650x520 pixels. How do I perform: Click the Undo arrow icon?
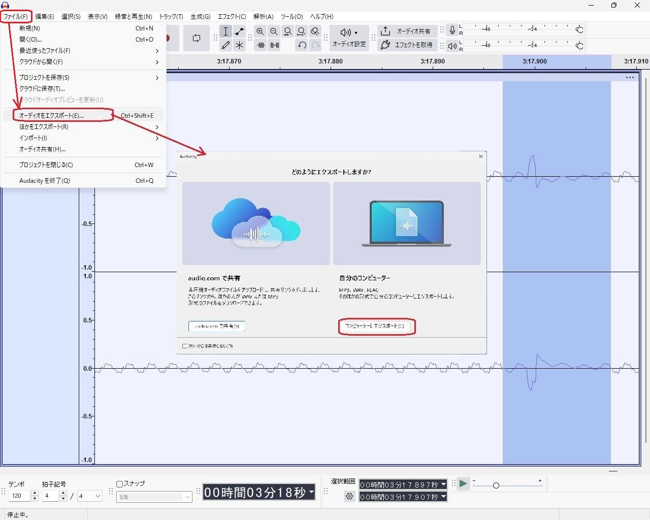302,45
